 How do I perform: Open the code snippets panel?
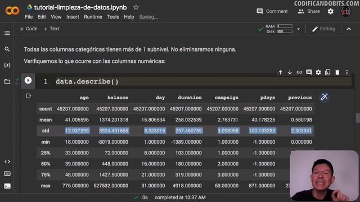7,162
